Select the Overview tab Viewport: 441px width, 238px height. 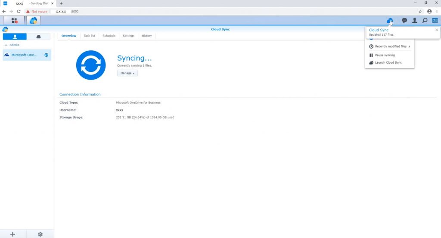(x=69, y=36)
